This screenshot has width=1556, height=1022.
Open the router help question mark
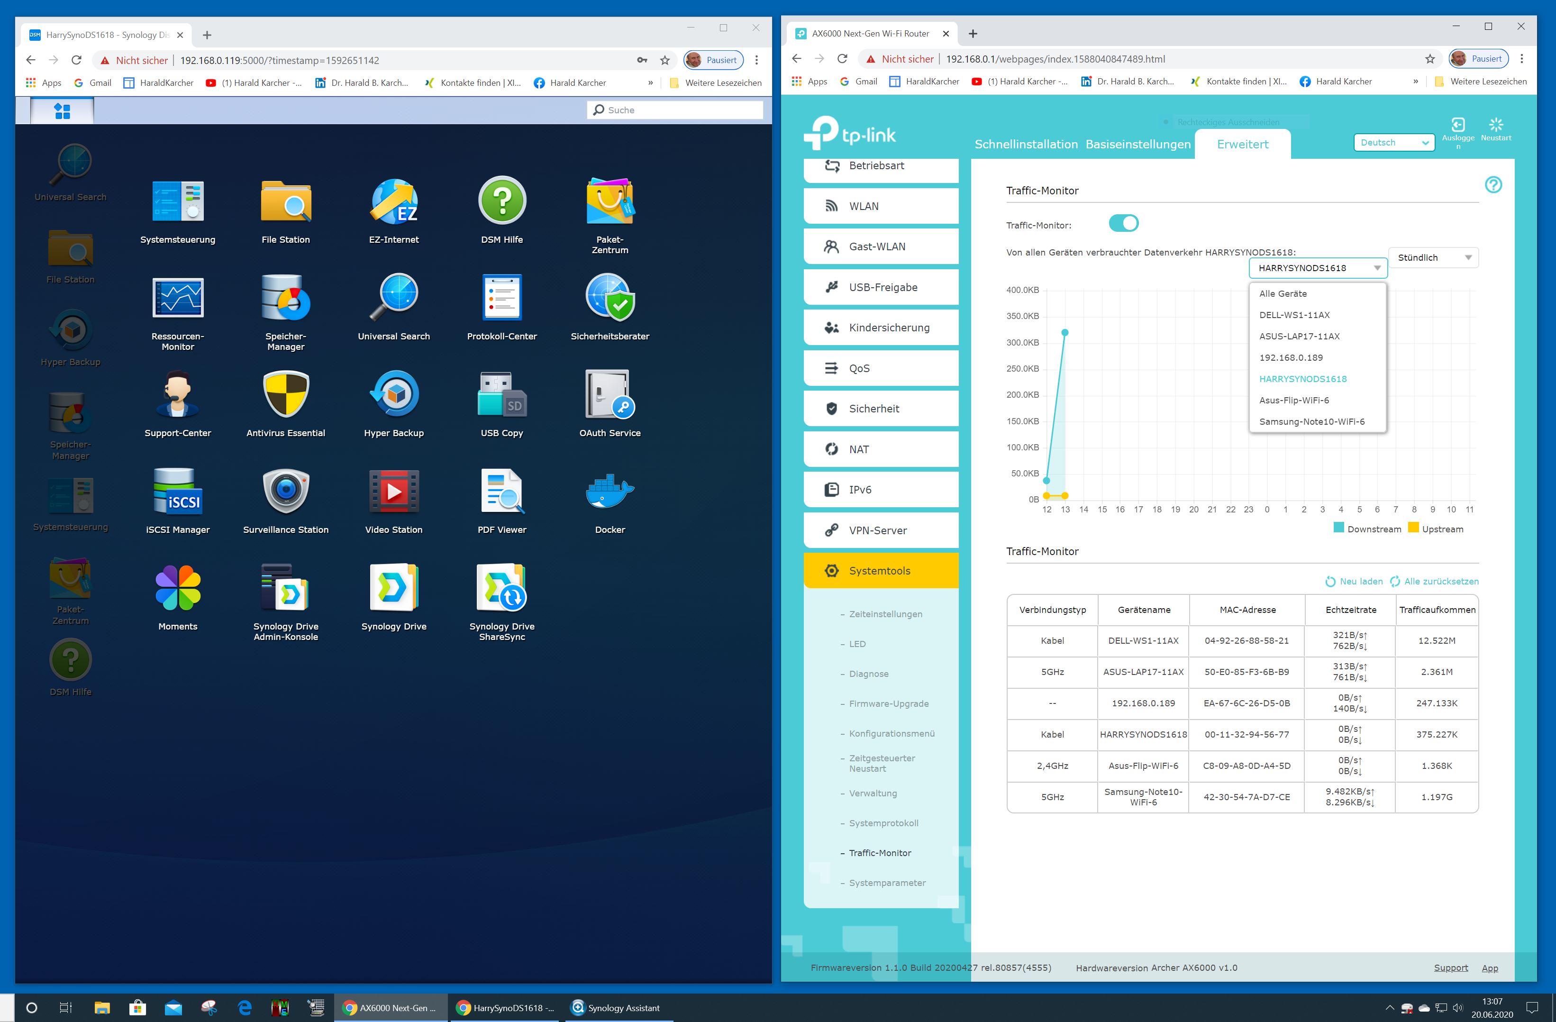coord(1493,185)
